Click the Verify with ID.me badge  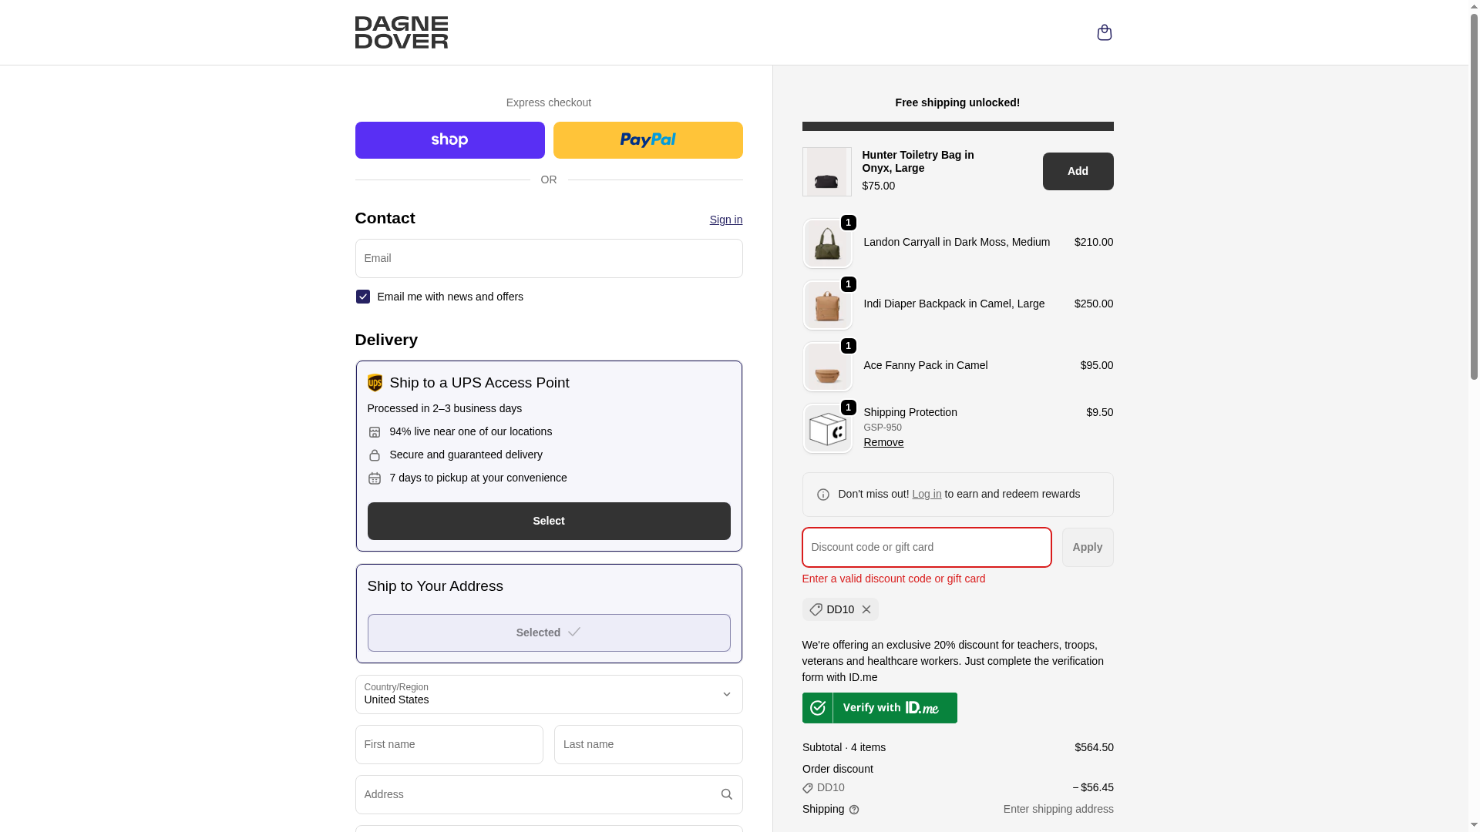[x=880, y=707]
